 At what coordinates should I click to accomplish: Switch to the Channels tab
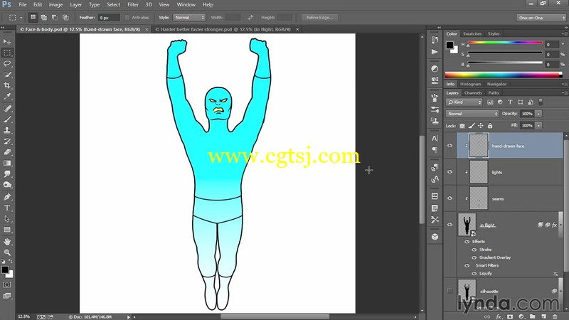(473, 93)
